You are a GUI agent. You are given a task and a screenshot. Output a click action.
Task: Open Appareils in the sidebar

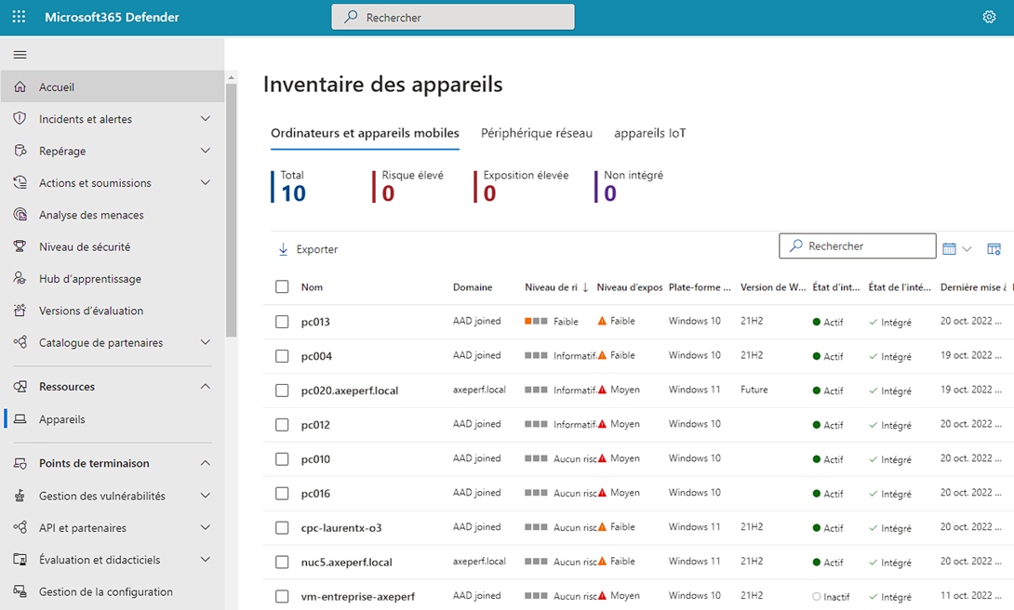click(x=61, y=419)
